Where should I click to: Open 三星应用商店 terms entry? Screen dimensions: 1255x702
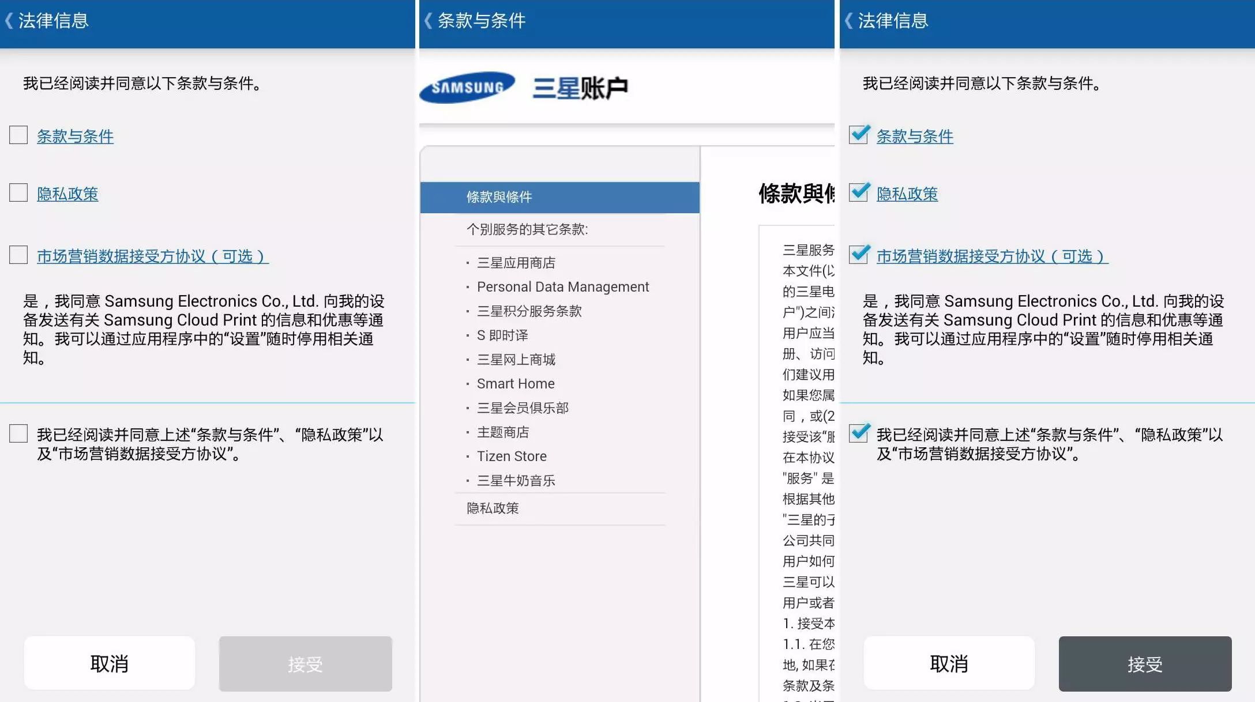coord(516,263)
